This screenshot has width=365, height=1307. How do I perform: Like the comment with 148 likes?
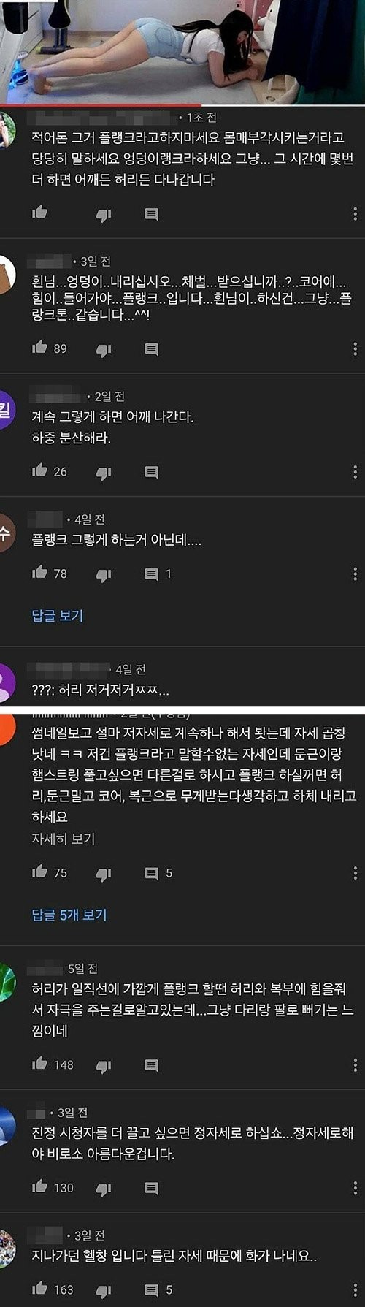39,1064
